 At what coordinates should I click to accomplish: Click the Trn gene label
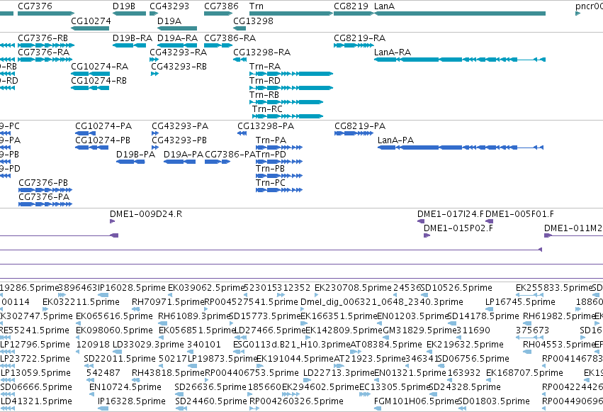[x=257, y=6]
